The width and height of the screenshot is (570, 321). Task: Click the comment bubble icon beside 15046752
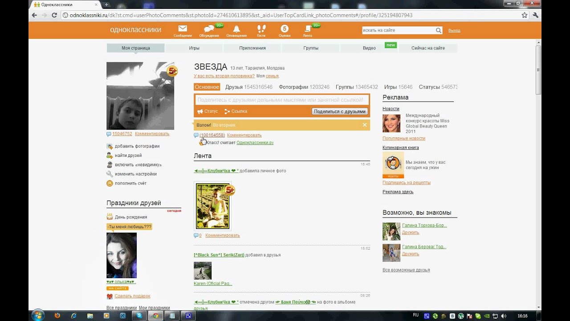click(x=109, y=134)
